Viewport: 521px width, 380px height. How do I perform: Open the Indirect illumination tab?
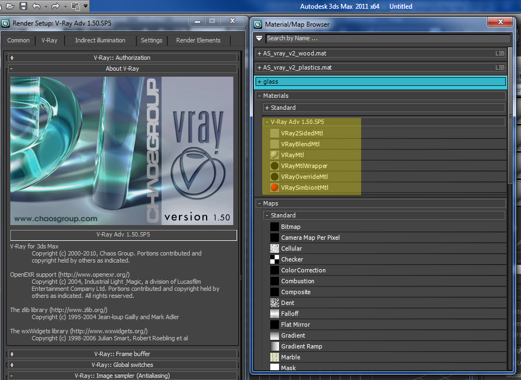pos(100,40)
